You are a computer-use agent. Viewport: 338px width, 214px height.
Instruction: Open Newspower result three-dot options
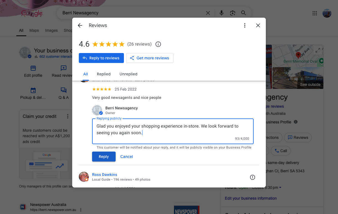[x=81, y=210]
